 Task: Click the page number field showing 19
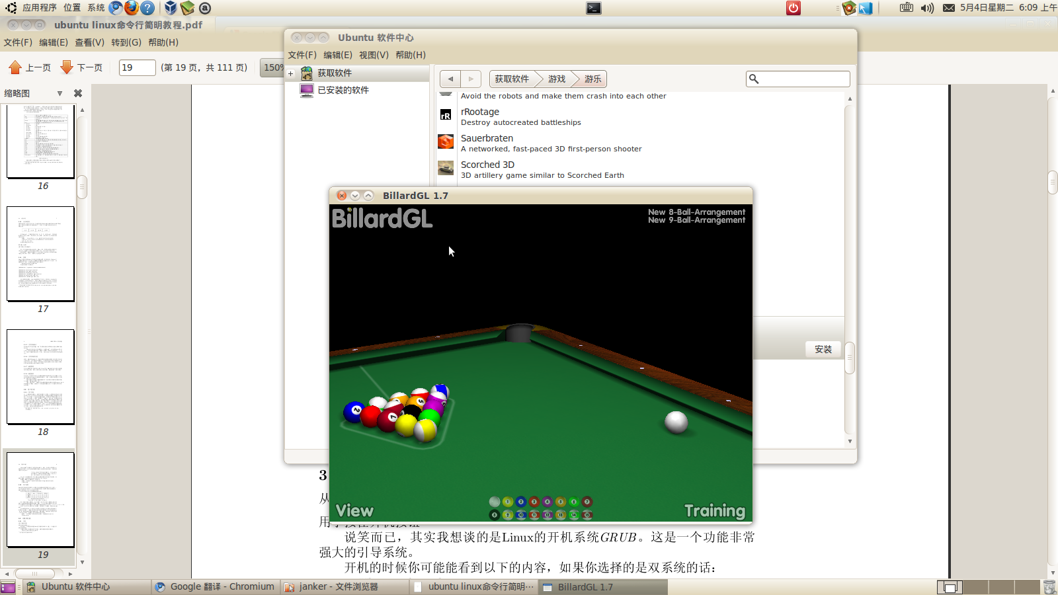coord(138,67)
